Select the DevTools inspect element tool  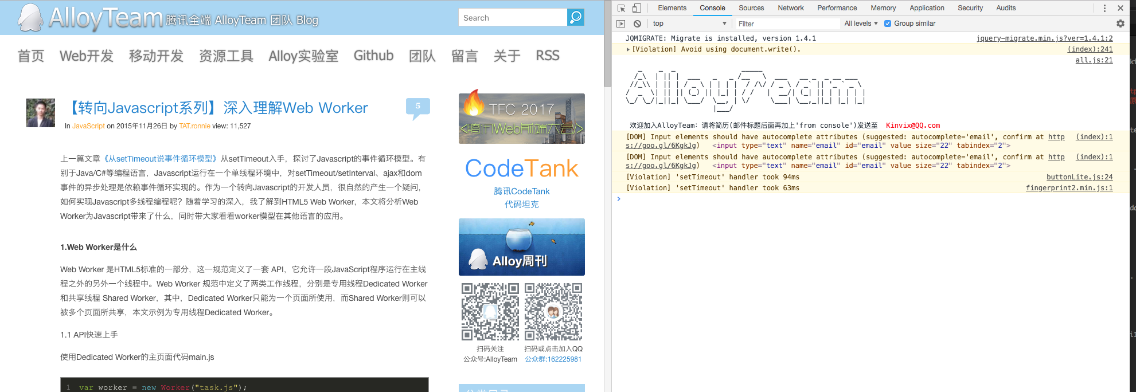621,8
